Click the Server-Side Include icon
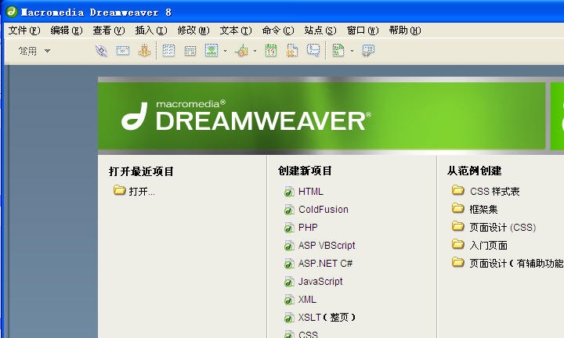 click(x=292, y=51)
